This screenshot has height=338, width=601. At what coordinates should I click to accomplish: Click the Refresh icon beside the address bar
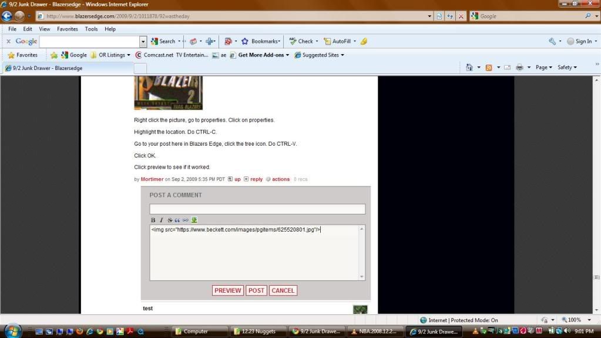coord(450,16)
